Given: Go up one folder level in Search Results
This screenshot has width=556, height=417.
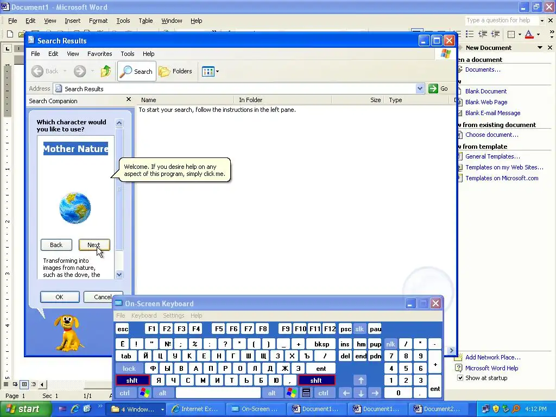Looking at the screenshot, I should (105, 71).
